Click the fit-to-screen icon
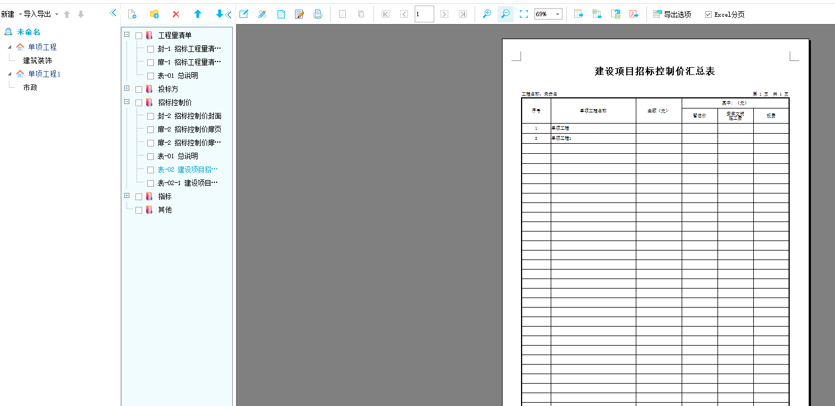The width and height of the screenshot is (835, 406). (524, 14)
